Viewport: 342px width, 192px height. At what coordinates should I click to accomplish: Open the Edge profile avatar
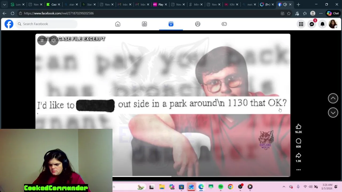click(313, 13)
